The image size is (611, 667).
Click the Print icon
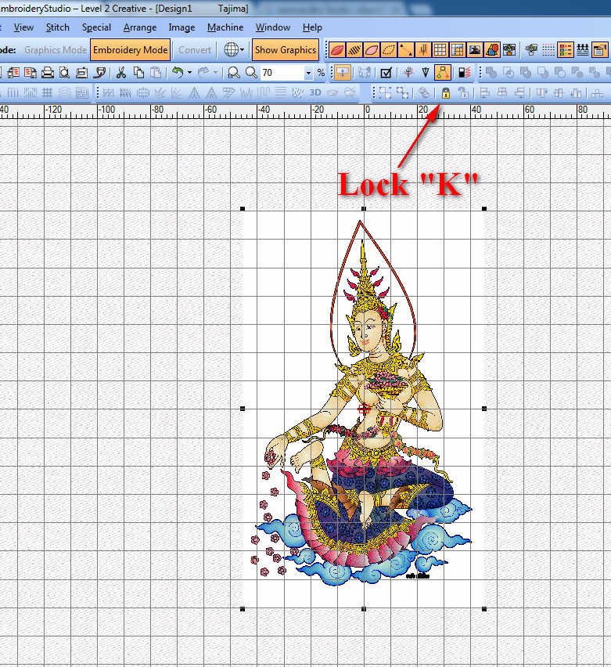[47, 73]
